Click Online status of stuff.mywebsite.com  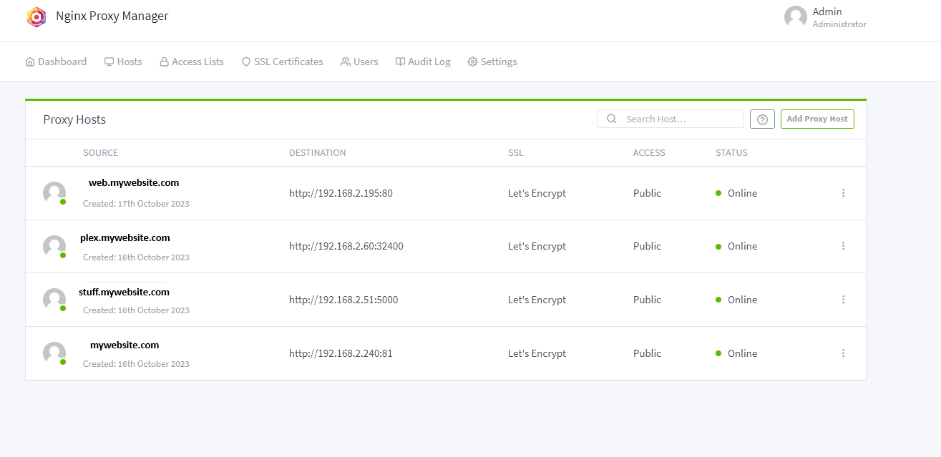coord(736,300)
